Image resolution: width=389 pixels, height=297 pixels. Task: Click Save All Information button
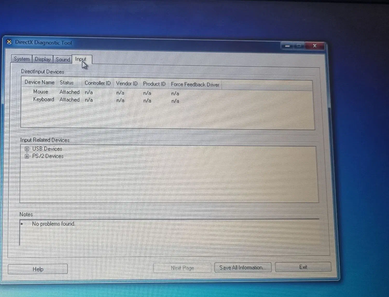point(242,267)
